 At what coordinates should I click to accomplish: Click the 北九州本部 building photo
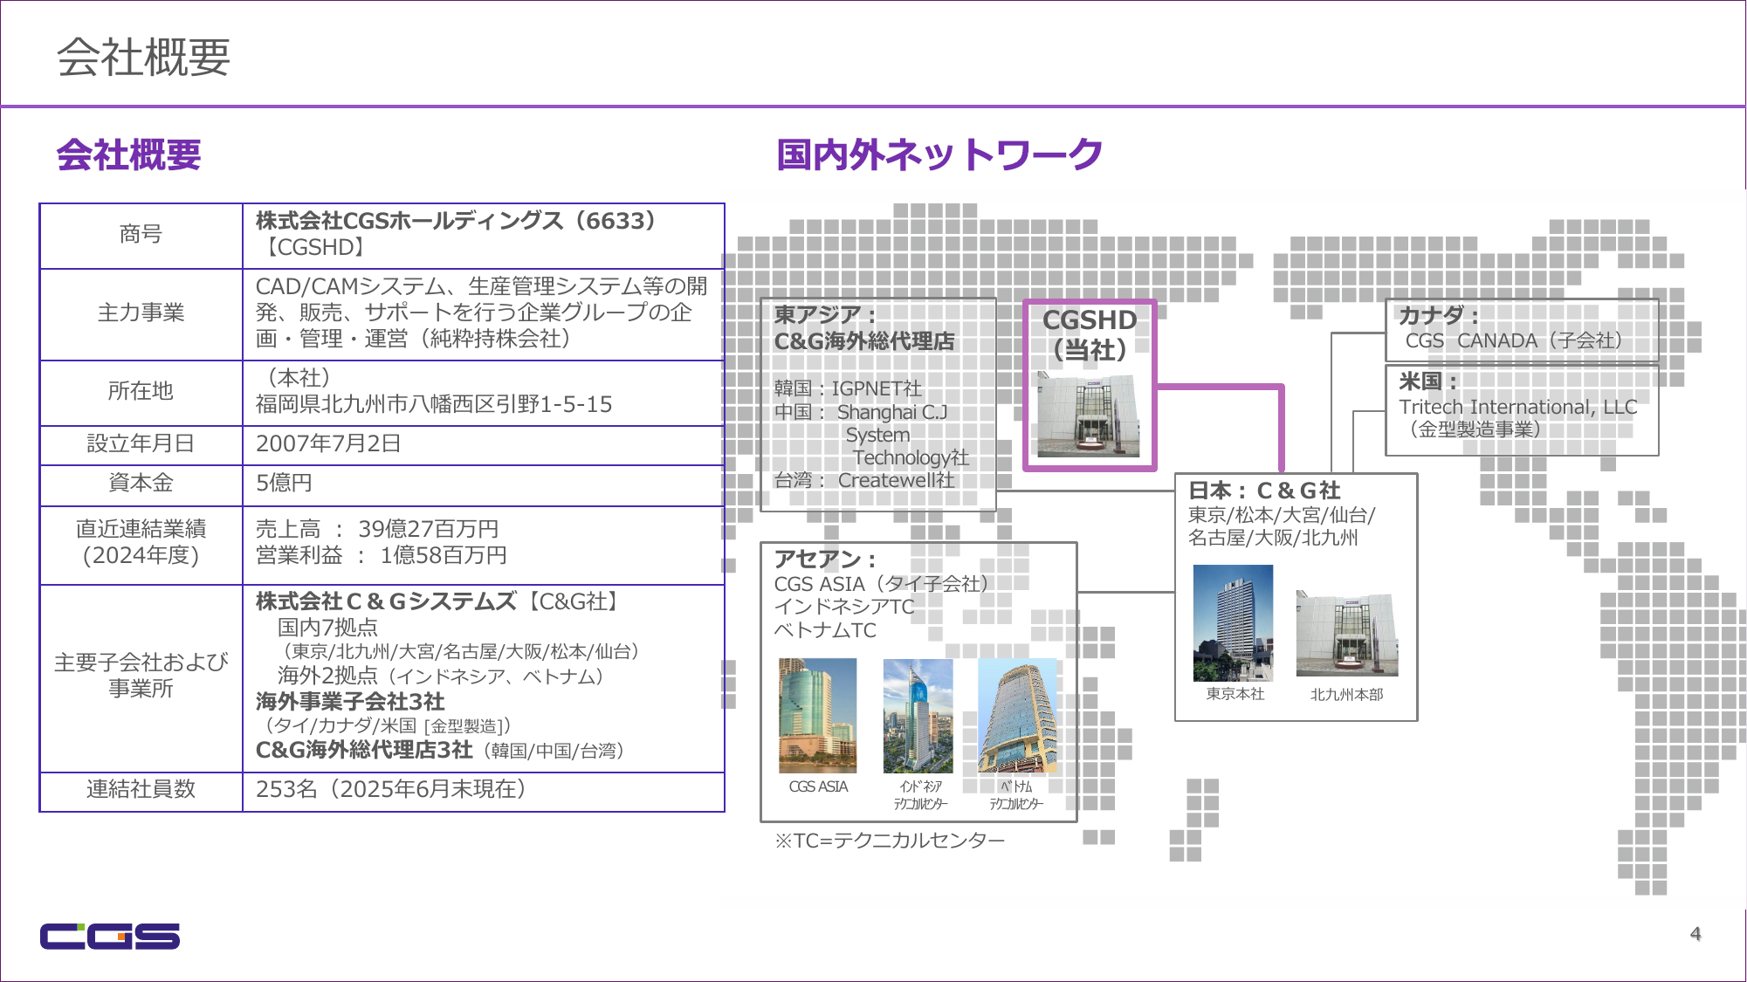tap(1347, 634)
